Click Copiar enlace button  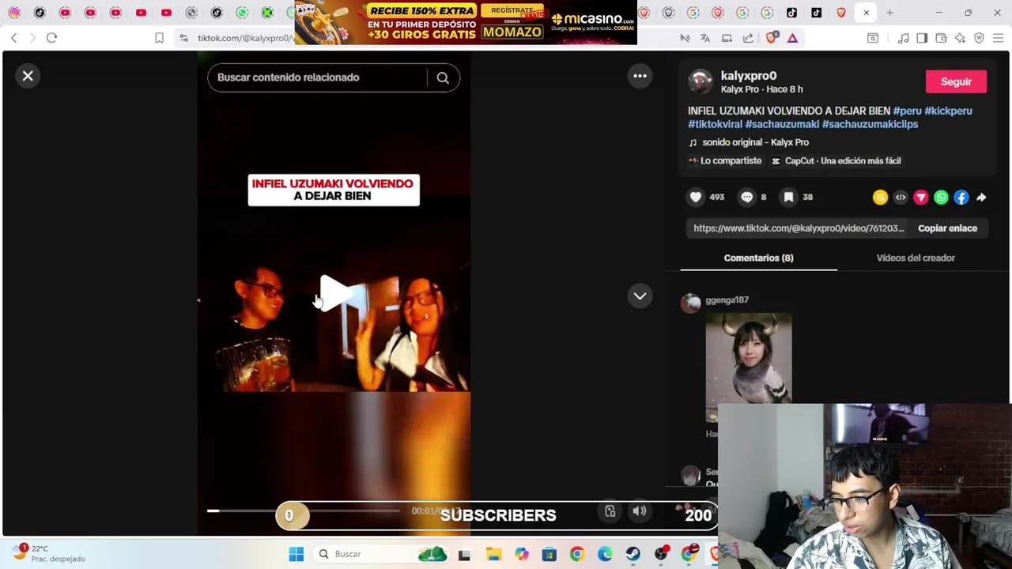coord(947,228)
